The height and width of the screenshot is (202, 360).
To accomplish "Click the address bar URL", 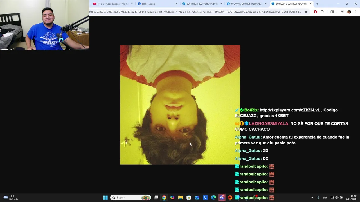I will [x=195, y=12].
